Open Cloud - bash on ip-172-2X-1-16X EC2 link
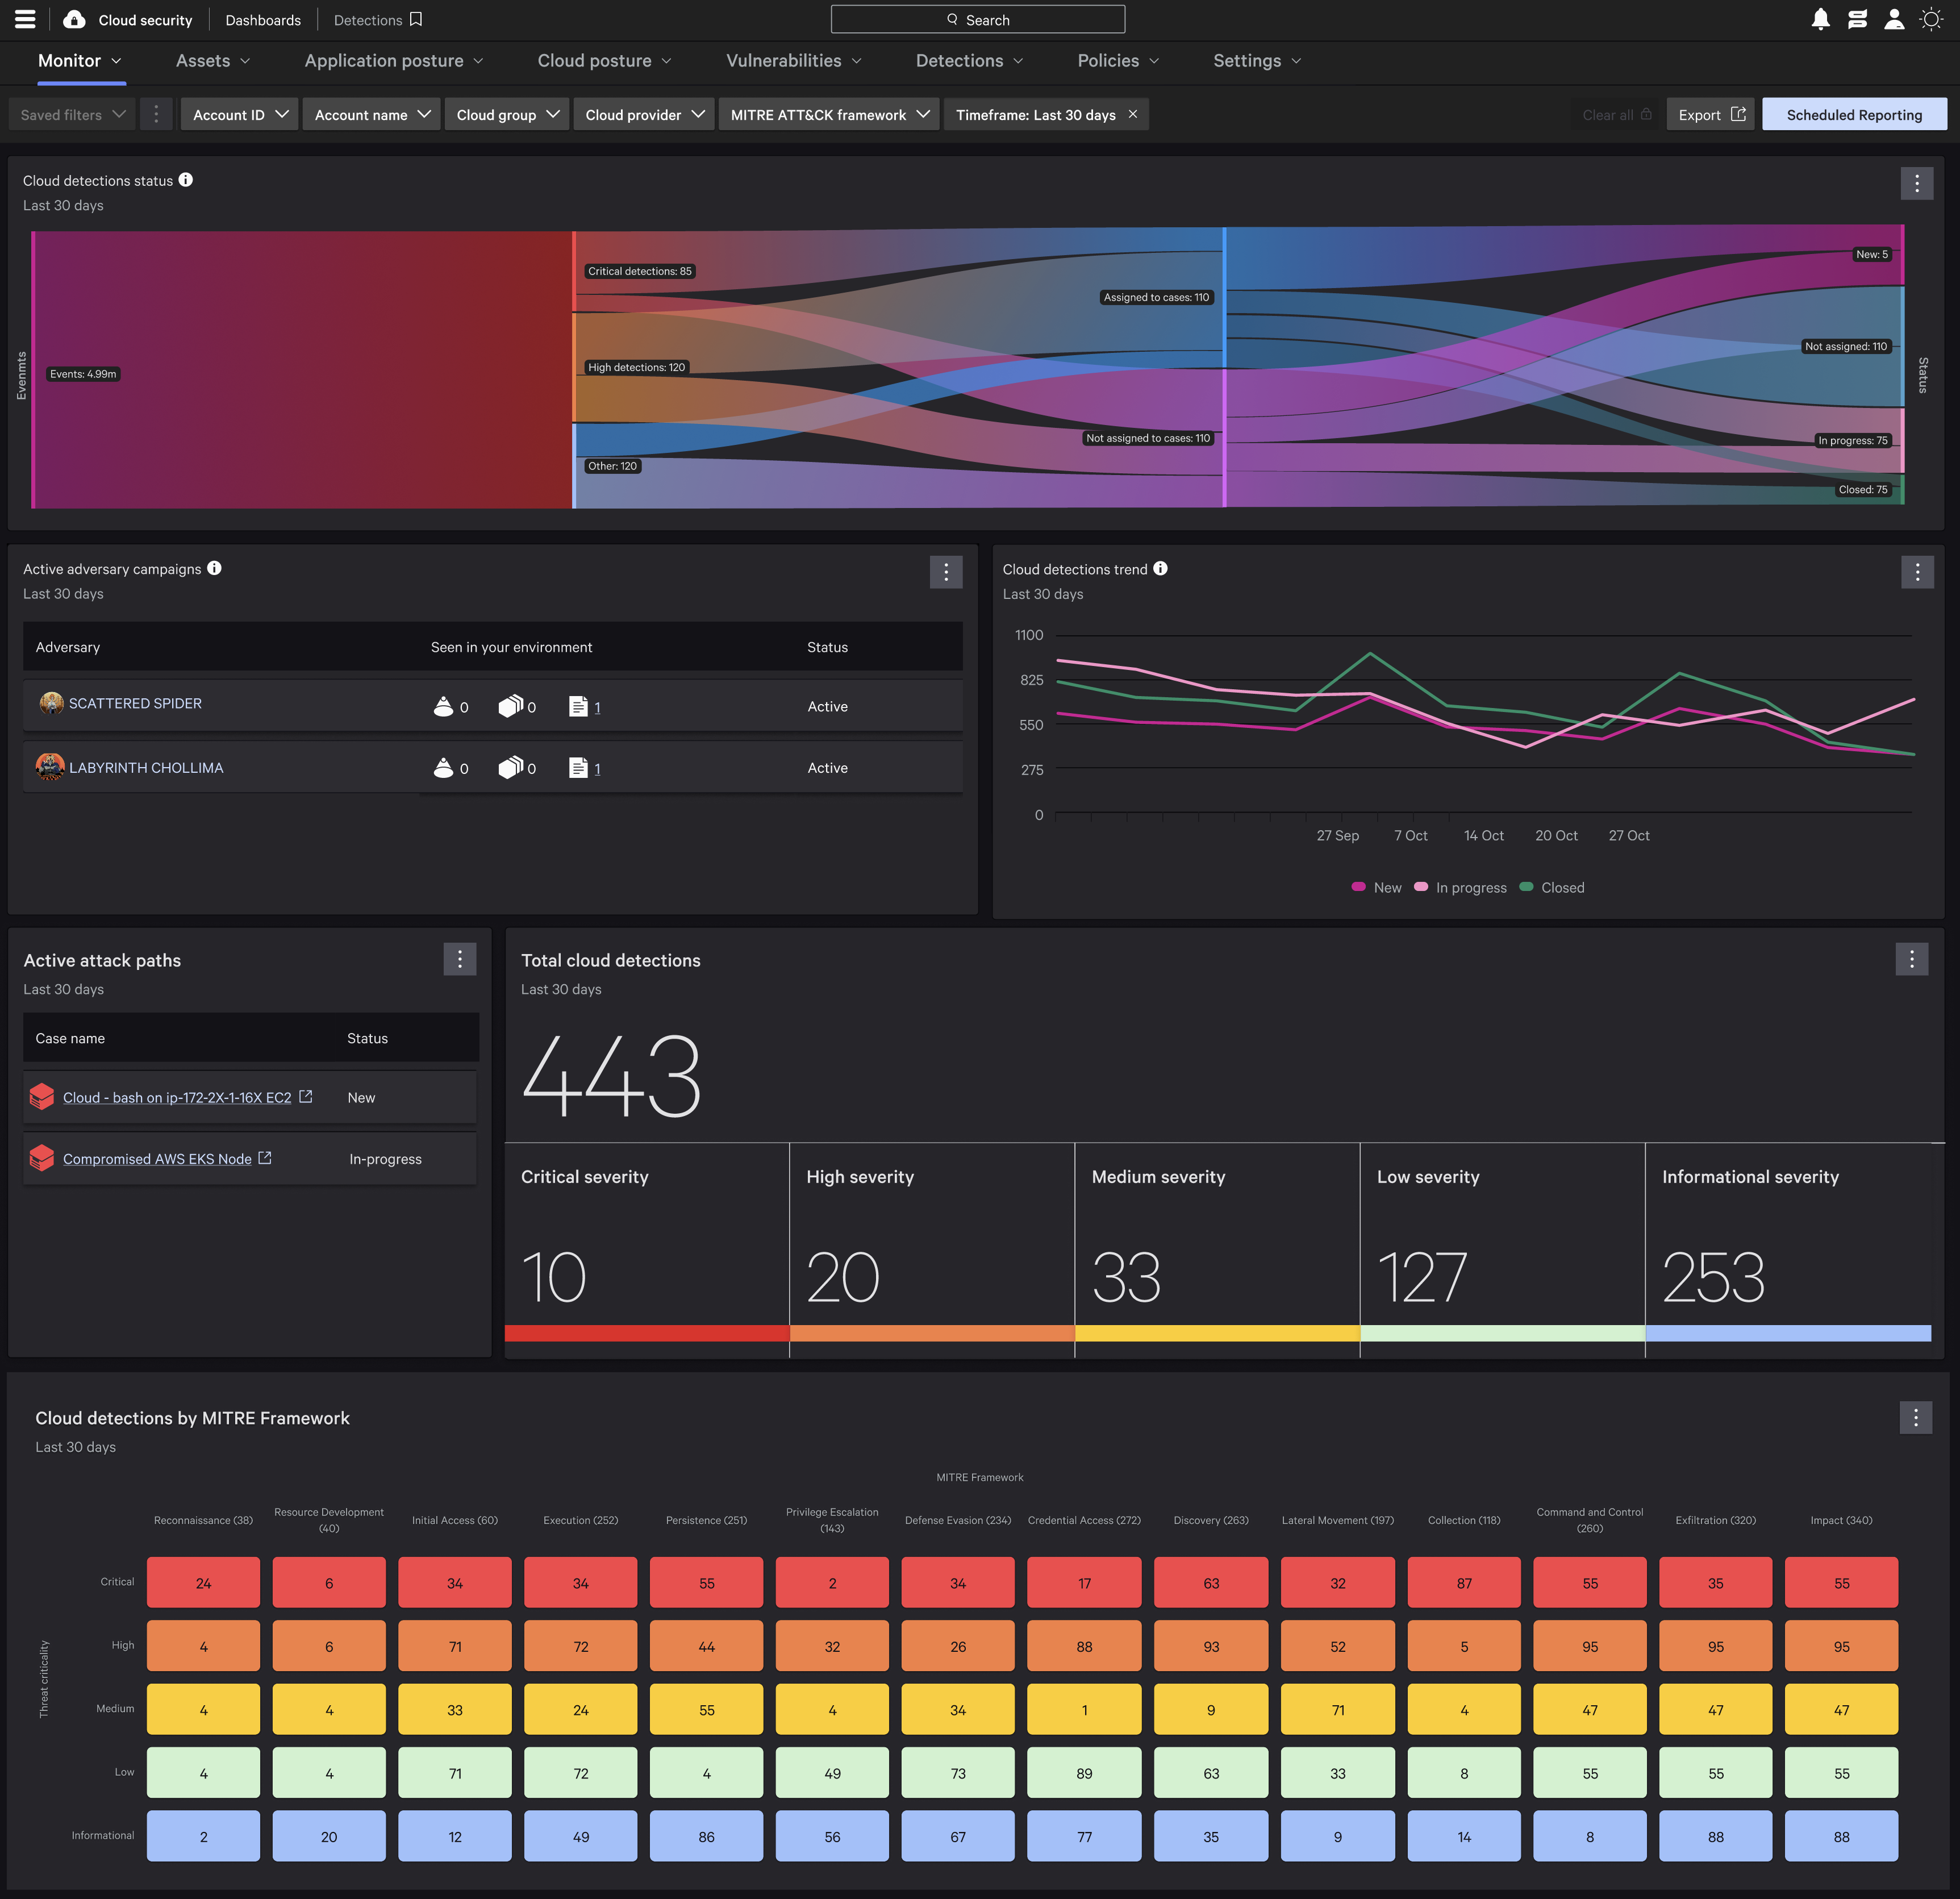This screenshot has width=1960, height=1899. click(x=177, y=1097)
